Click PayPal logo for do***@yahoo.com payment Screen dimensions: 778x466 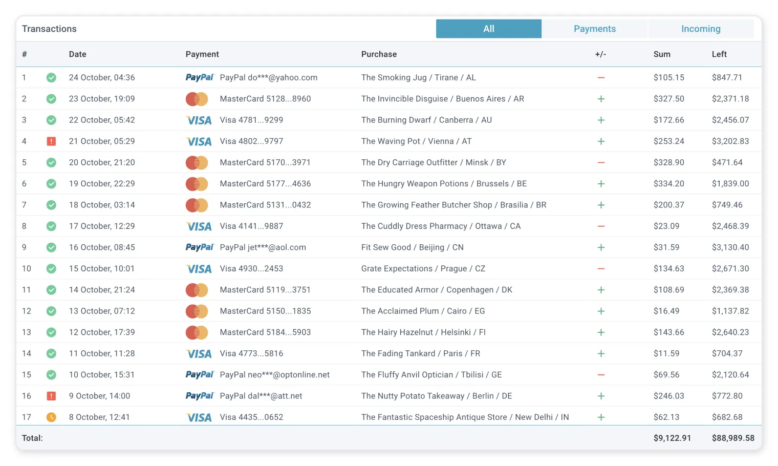[x=200, y=78]
